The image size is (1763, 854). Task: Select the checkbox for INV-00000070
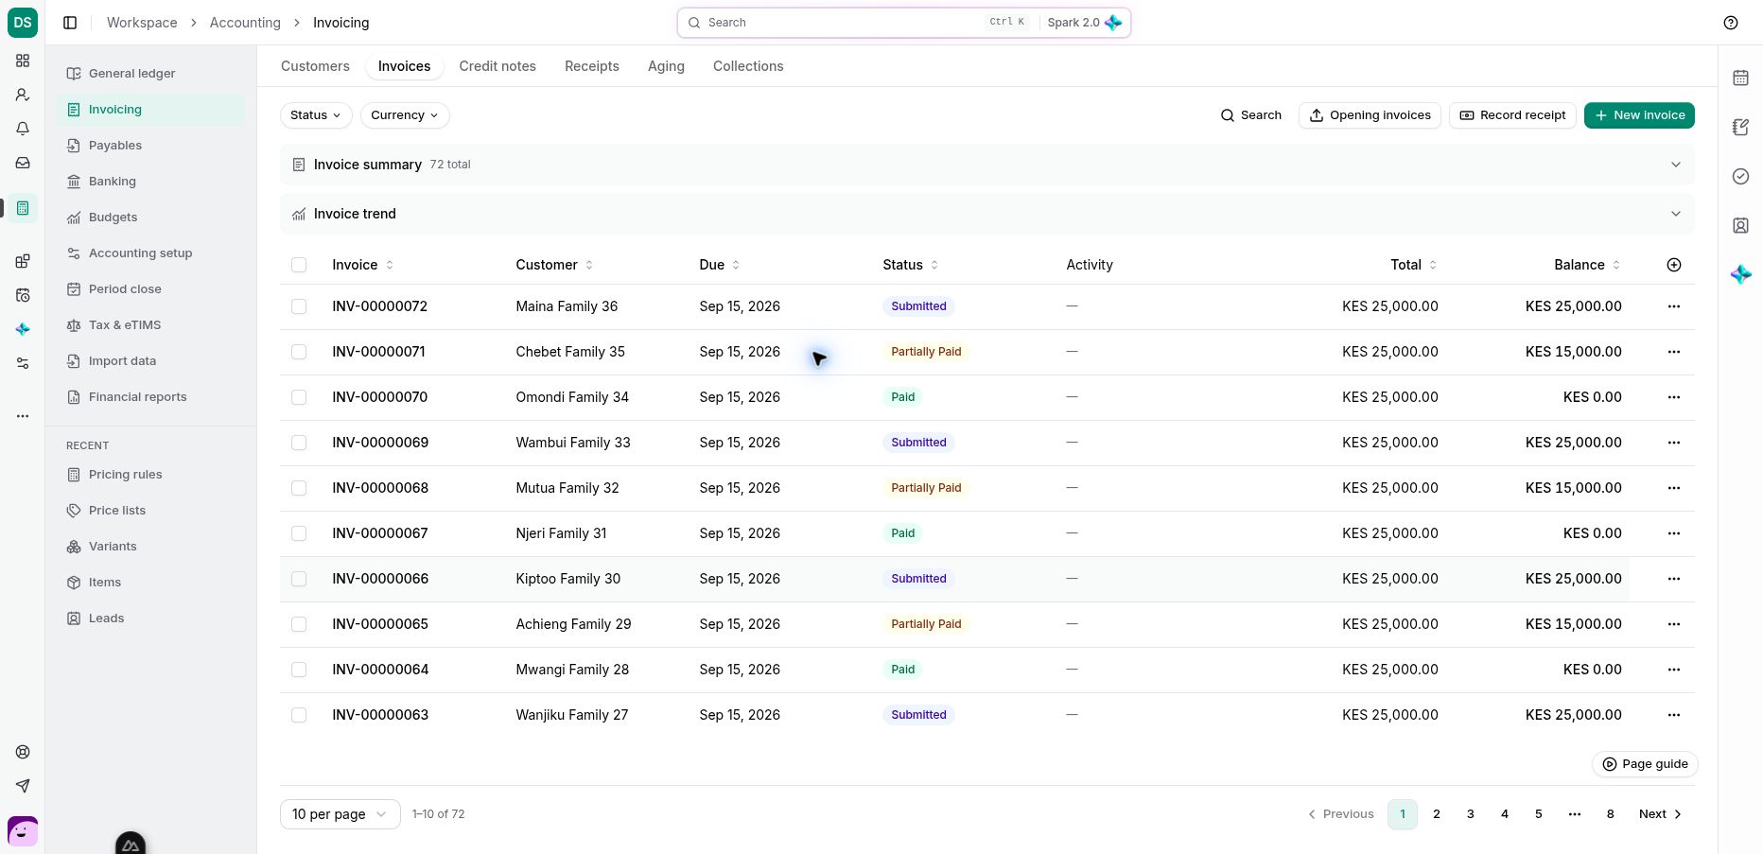299,397
